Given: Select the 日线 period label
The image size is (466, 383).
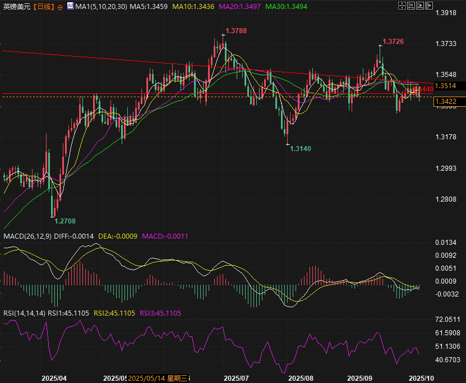Looking at the screenshot, I should tap(44, 7).
